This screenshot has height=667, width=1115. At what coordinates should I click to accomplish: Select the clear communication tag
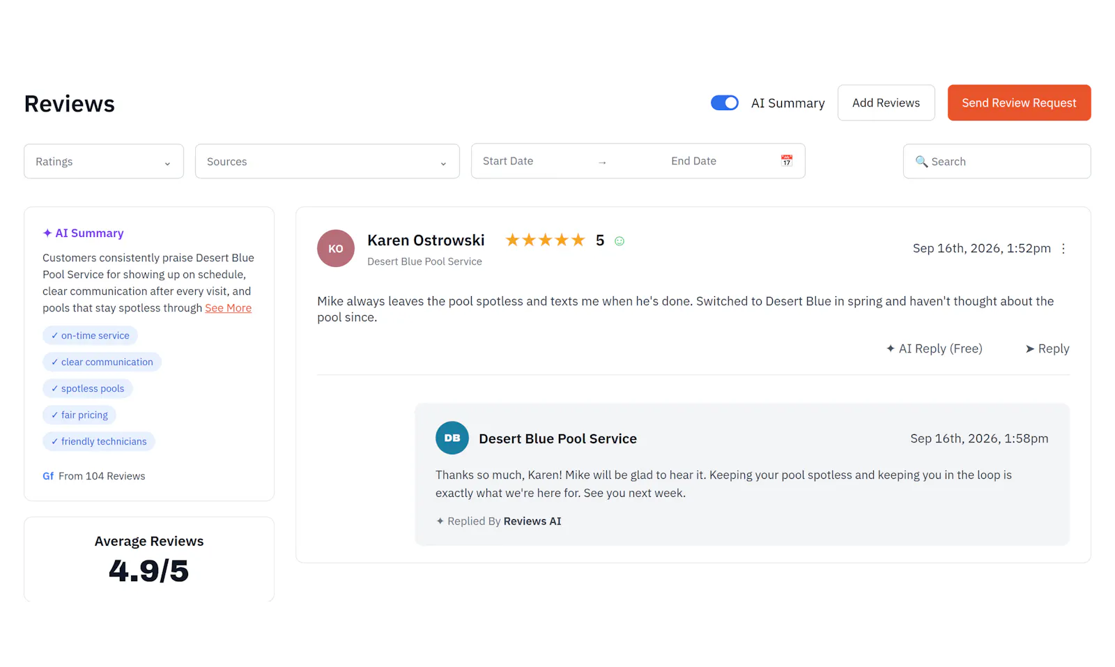[x=102, y=362]
